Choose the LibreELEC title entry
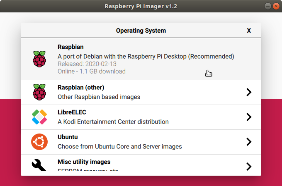This screenshot has width=282, height=186. pyautogui.click(x=72, y=112)
